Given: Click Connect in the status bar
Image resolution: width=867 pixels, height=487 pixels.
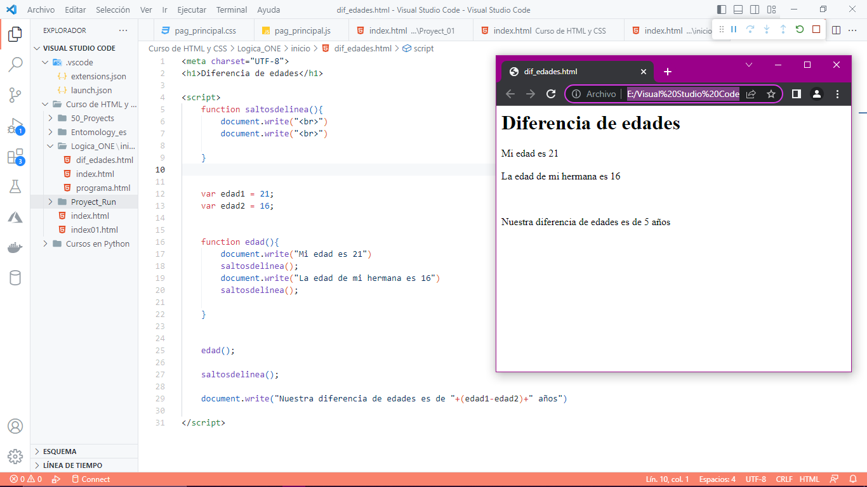Looking at the screenshot, I should tap(91, 479).
